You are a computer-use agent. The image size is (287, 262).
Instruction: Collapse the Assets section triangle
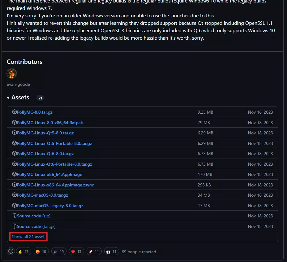click(8, 98)
